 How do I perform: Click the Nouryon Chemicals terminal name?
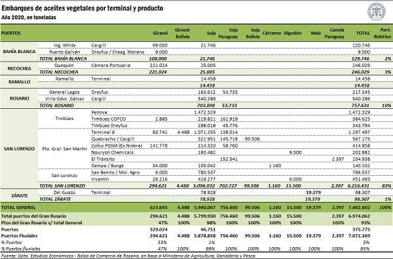pos(112,152)
